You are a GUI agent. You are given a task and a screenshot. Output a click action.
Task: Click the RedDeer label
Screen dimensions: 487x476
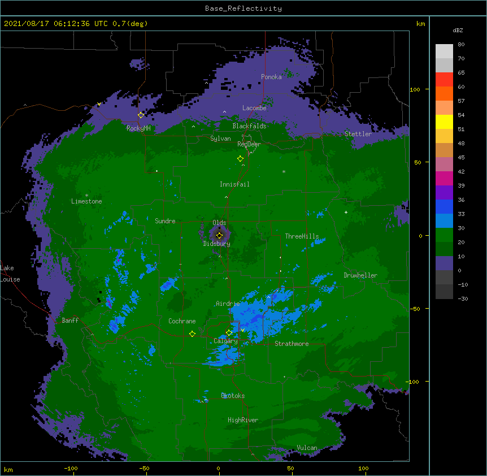(249, 144)
